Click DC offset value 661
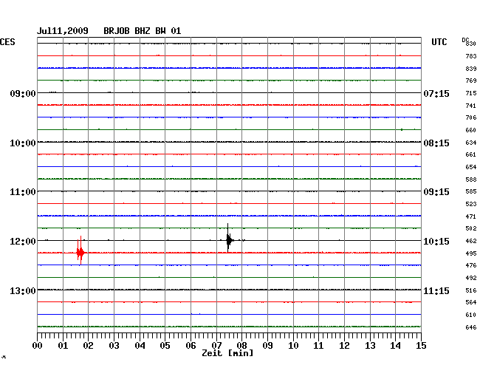480x365 pixels. tap(471, 154)
